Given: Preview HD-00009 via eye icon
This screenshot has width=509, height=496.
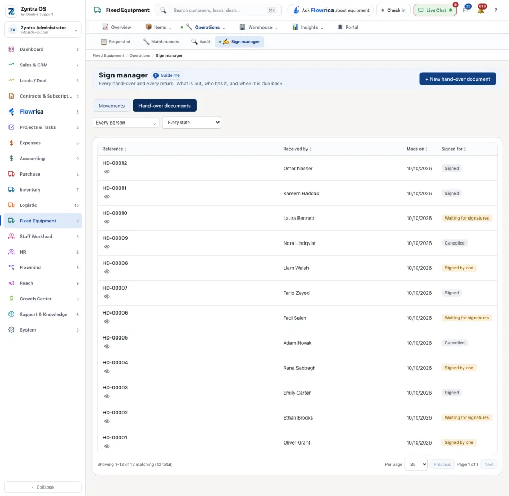Looking at the screenshot, I should [x=107, y=247].
